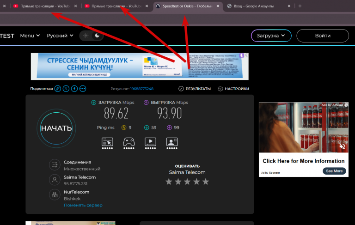Click See More button in ad

tap(334, 171)
